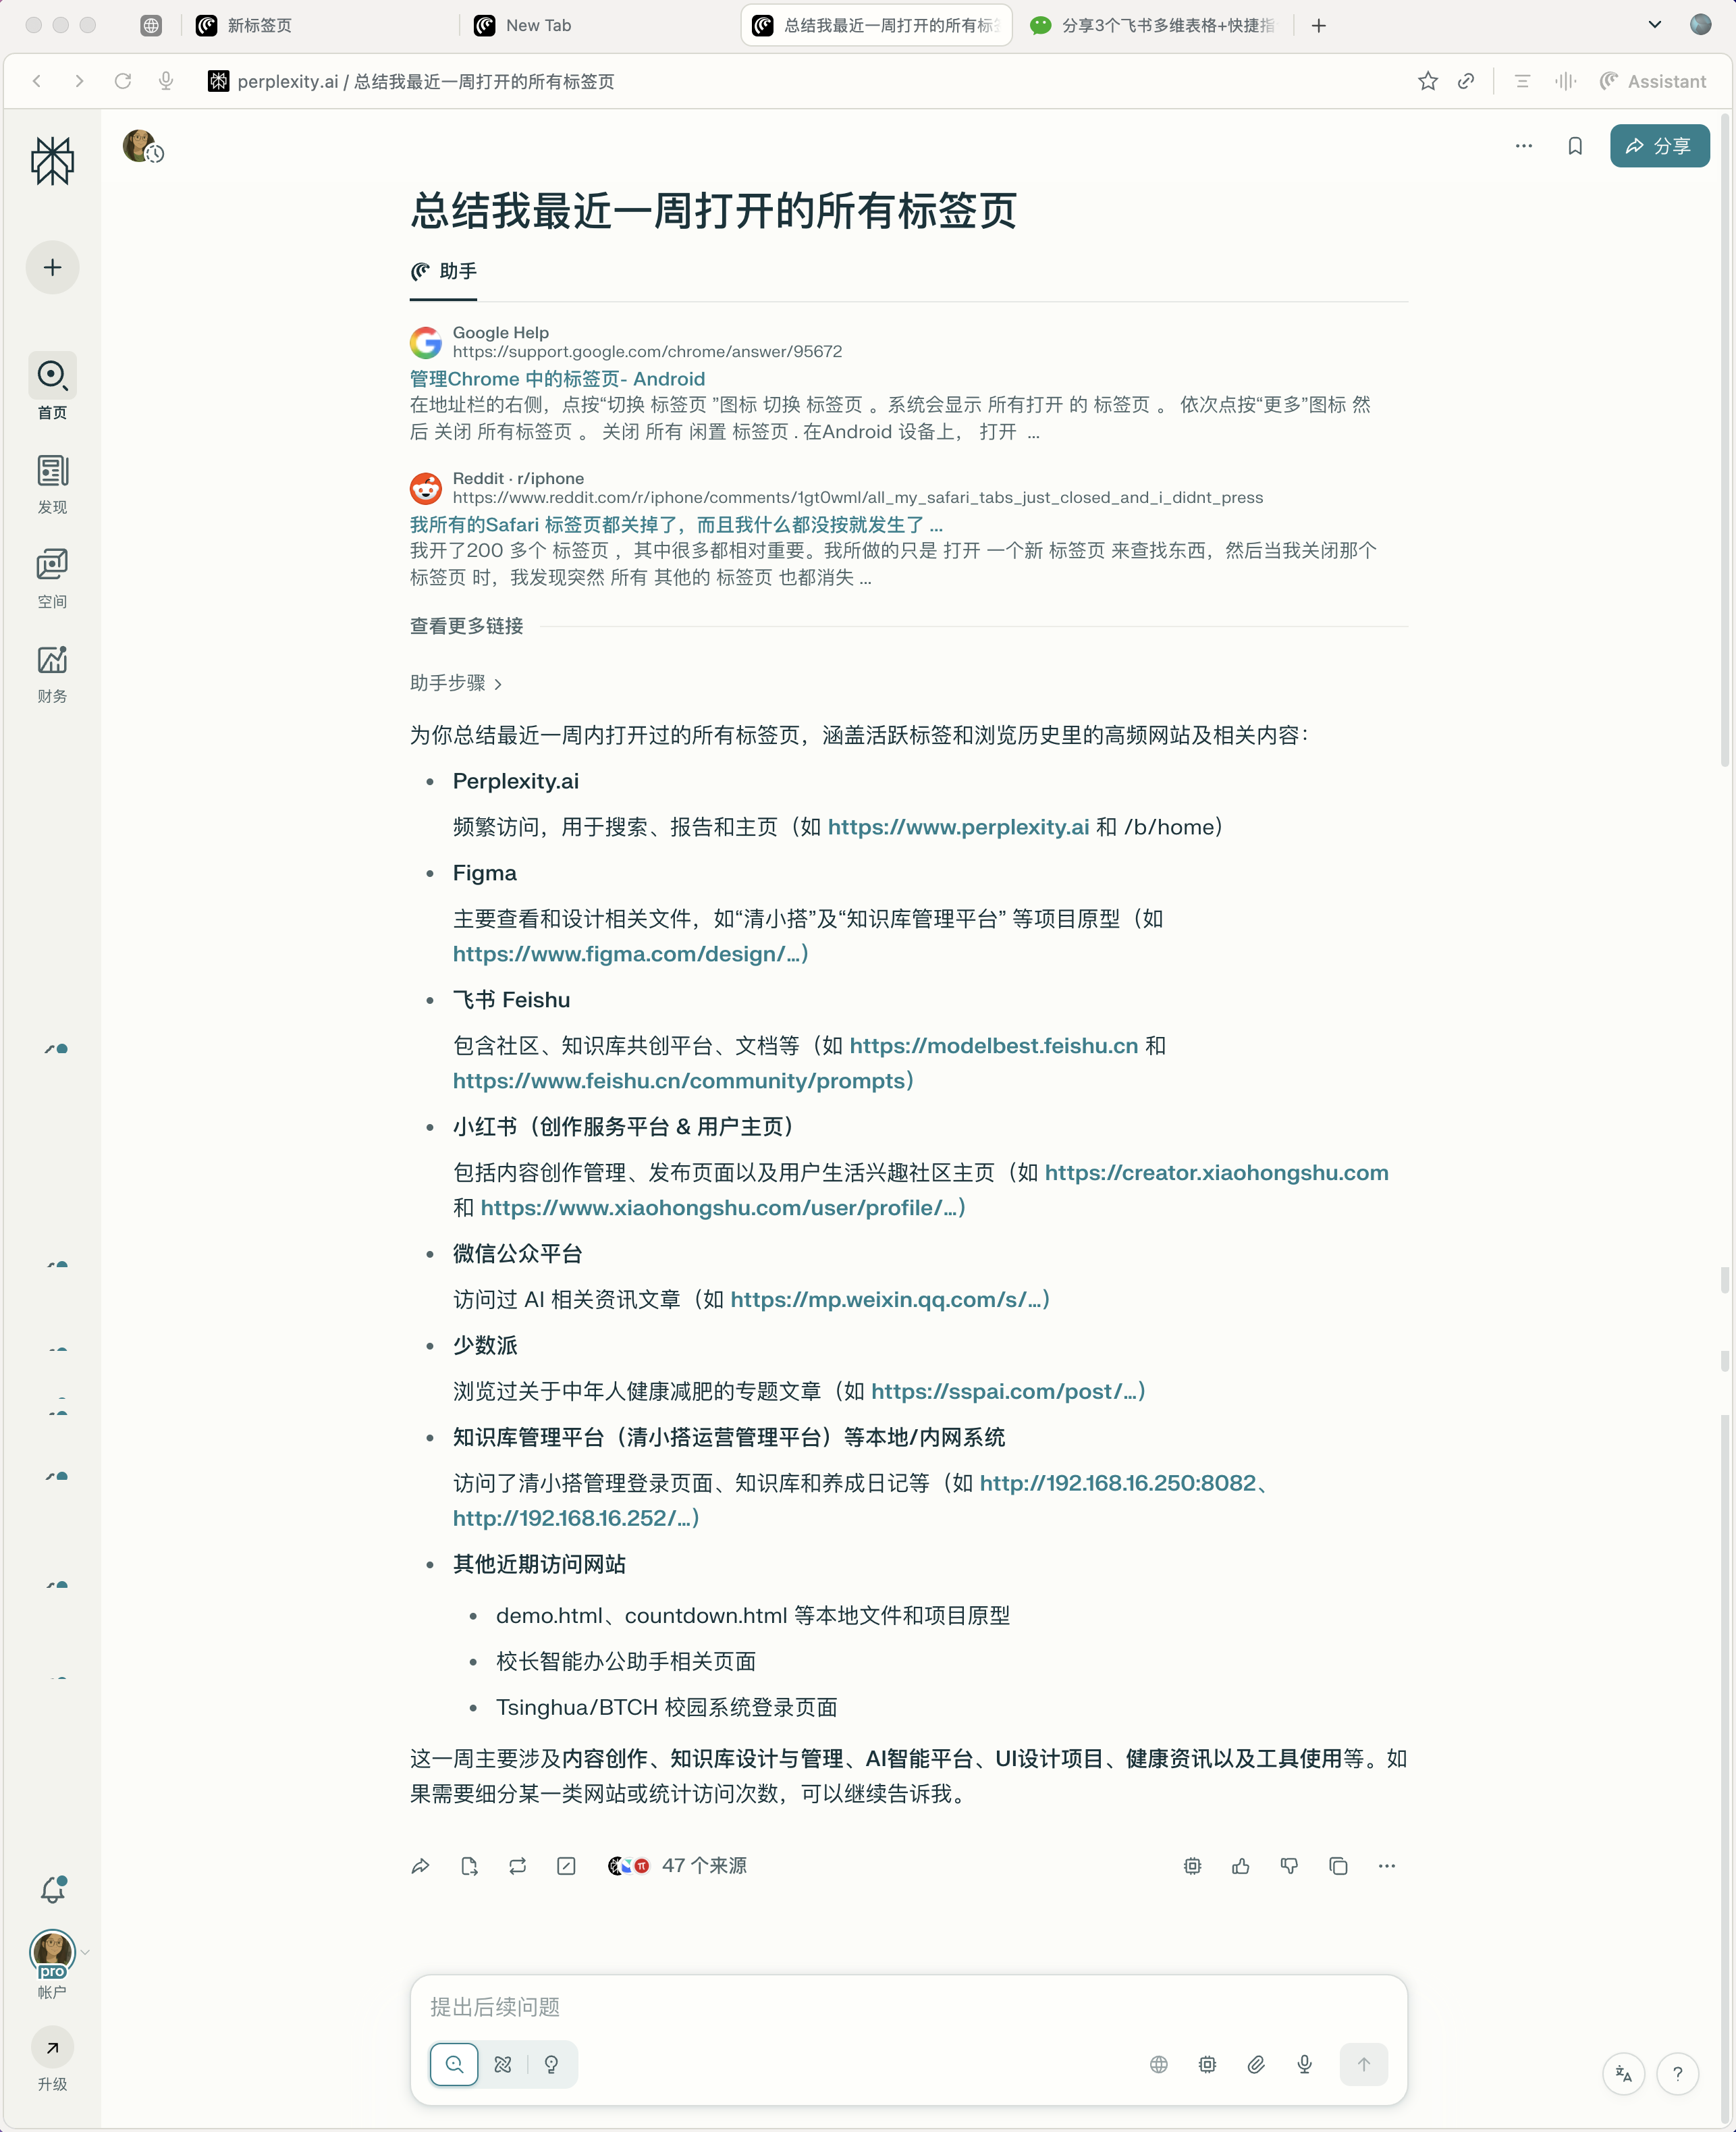This screenshot has height=2132, width=1736.
Task: Expand the account menu chevron beside avatar
Action: [85, 1952]
